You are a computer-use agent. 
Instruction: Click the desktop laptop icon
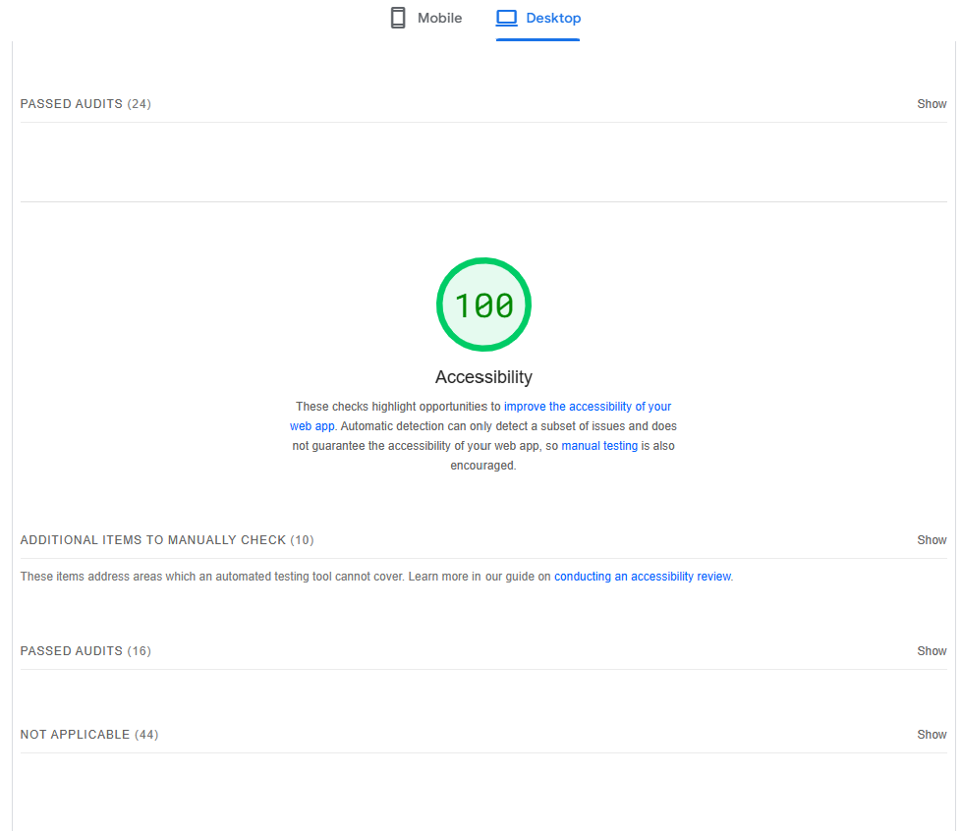(506, 18)
